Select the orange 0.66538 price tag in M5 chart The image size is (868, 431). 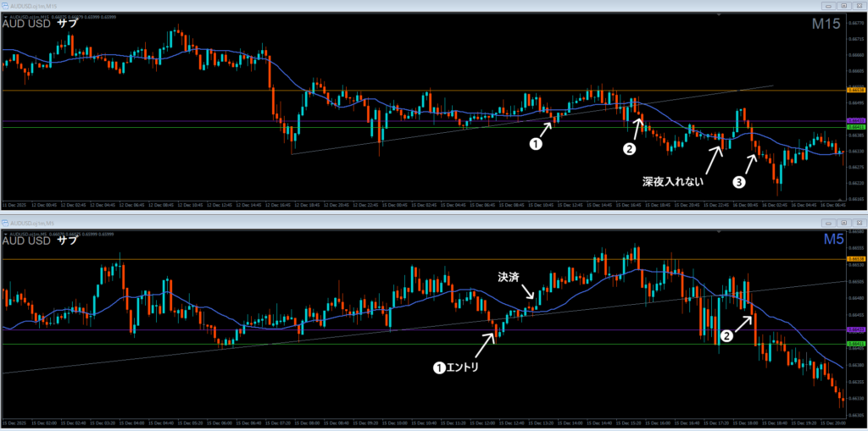point(856,259)
